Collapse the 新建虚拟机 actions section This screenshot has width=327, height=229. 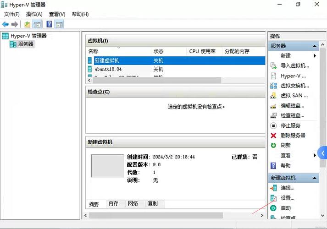314,178
